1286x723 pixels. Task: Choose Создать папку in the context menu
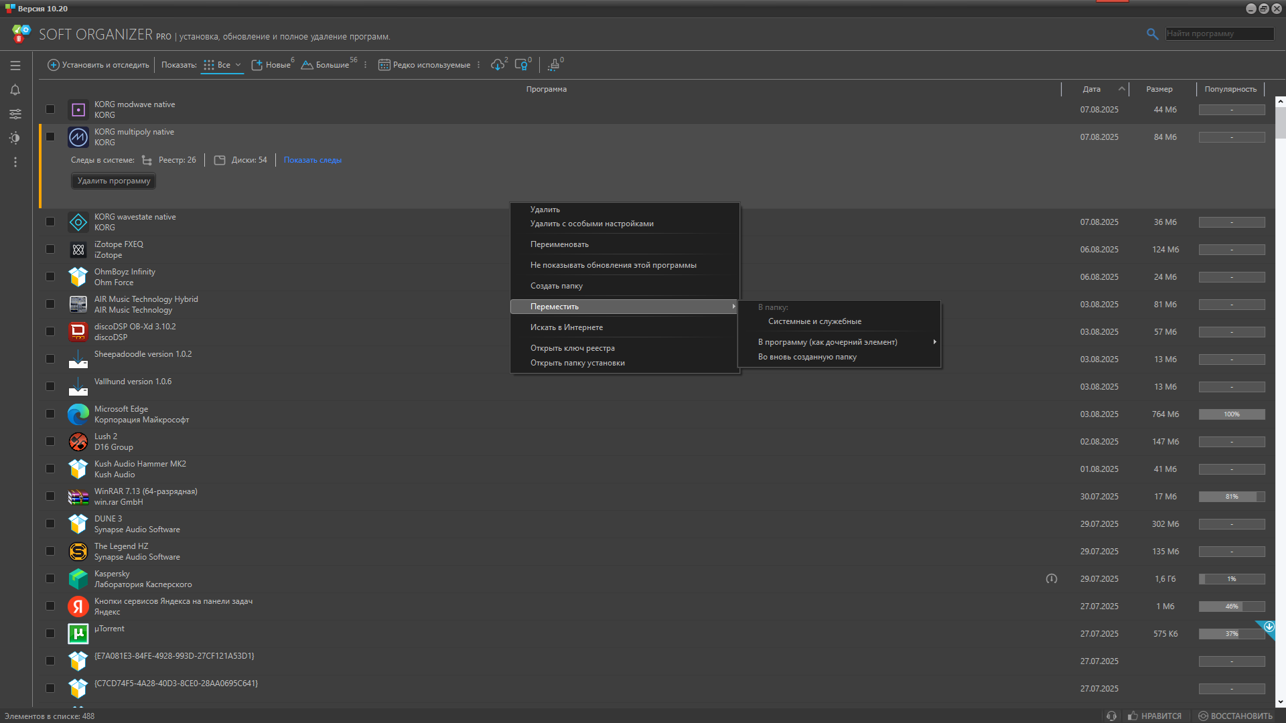click(x=556, y=286)
